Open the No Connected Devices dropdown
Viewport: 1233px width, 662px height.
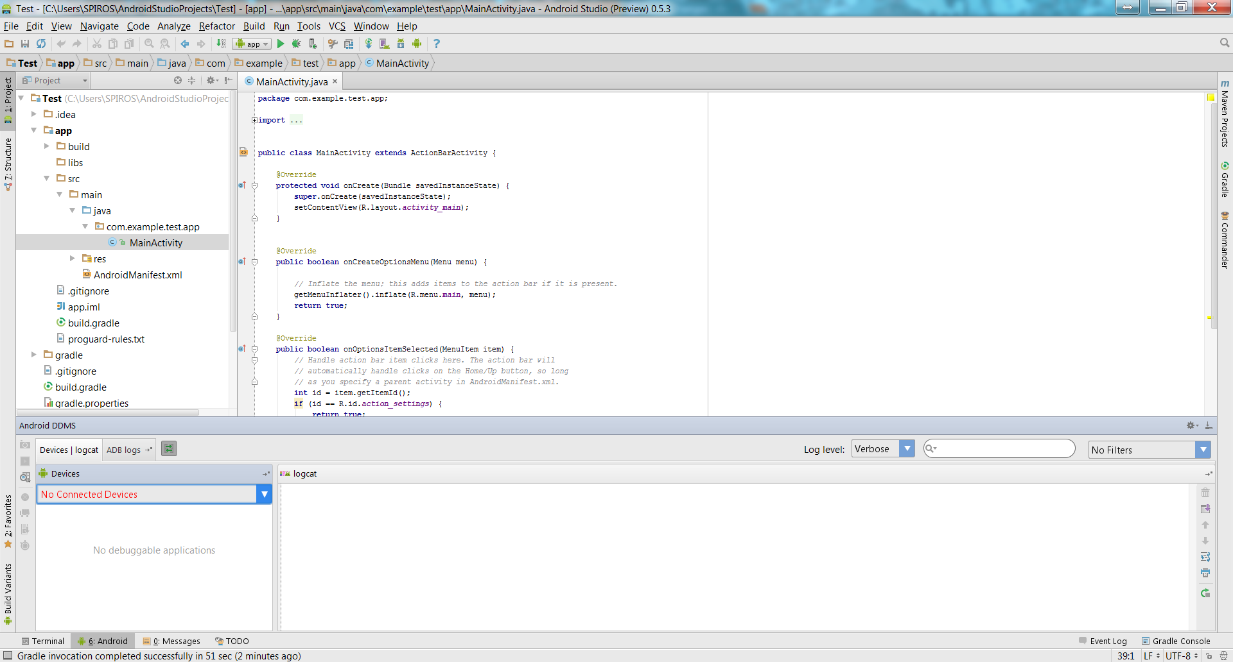pos(154,494)
